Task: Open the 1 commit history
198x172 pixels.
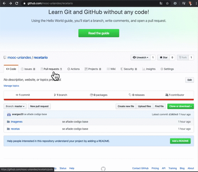Action: click(23, 95)
